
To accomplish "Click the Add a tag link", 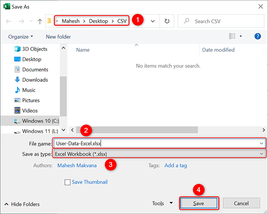I will pos(176,165).
